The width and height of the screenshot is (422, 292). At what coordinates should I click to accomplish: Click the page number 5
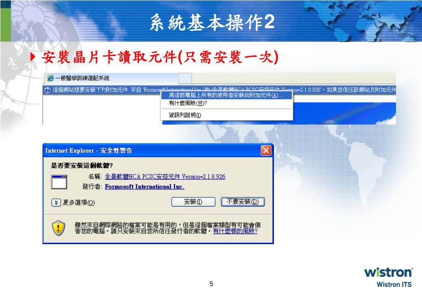coord(211,284)
